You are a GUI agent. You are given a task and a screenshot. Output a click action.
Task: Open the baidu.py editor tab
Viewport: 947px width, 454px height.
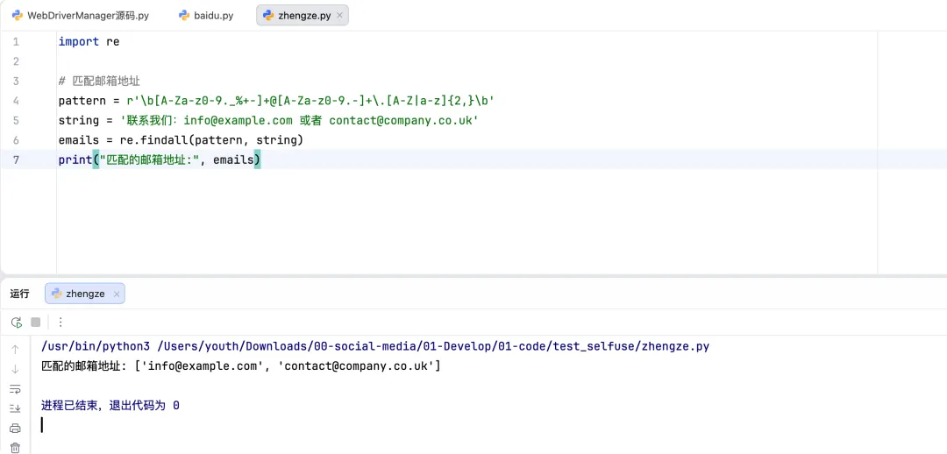(x=206, y=16)
